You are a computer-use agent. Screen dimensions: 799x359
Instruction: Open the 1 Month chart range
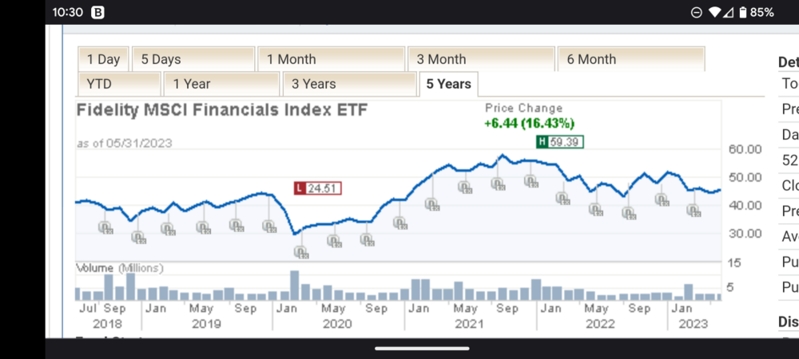click(x=331, y=59)
